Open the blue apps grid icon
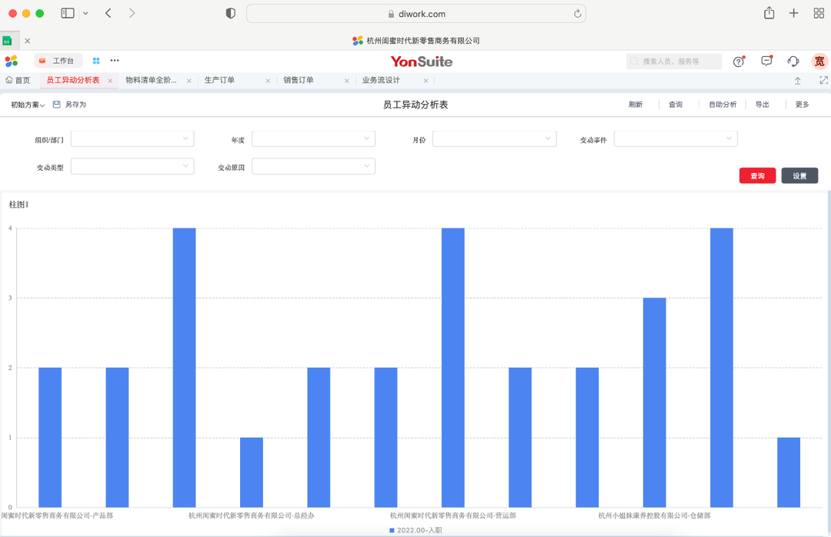 [96, 61]
